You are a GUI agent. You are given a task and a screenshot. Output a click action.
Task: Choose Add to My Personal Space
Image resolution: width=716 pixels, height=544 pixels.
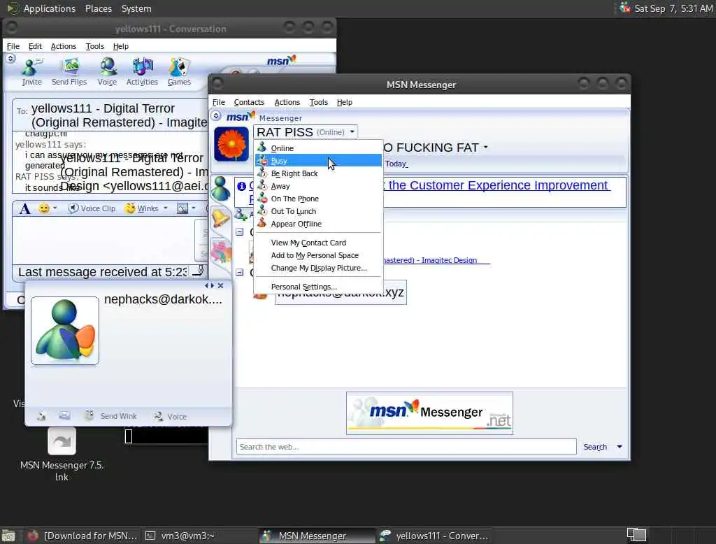318,255
